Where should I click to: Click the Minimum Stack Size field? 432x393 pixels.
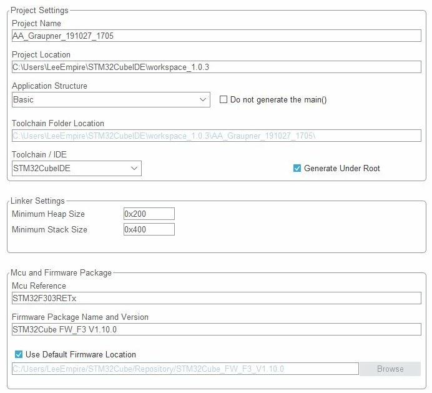tap(149, 229)
